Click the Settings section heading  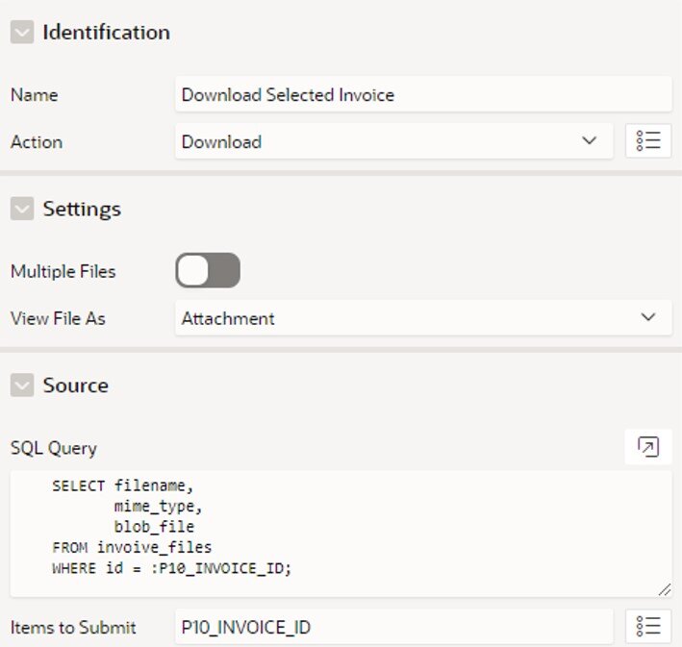(82, 209)
